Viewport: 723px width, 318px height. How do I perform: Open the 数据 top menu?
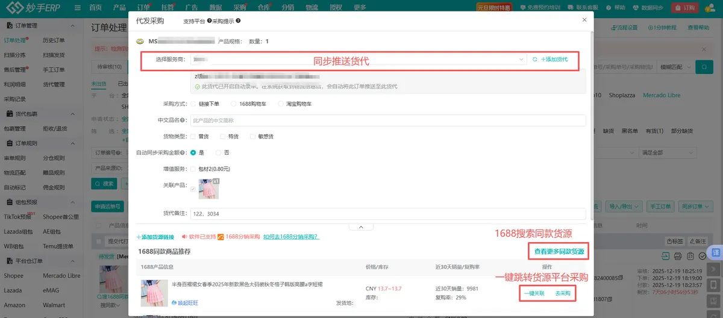[216, 8]
